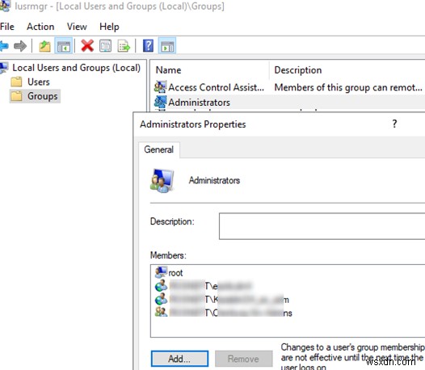Viewport: 425px width, 370px height.
Task: Open the Properties toolbar icon
Action: coord(105,46)
